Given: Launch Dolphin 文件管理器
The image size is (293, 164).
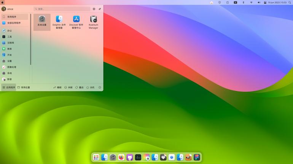Looking at the screenshot, I should 59,22.
